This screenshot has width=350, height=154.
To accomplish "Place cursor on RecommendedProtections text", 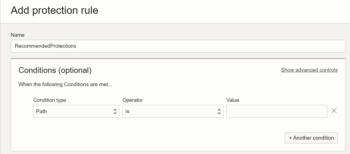I will (x=46, y=46).
